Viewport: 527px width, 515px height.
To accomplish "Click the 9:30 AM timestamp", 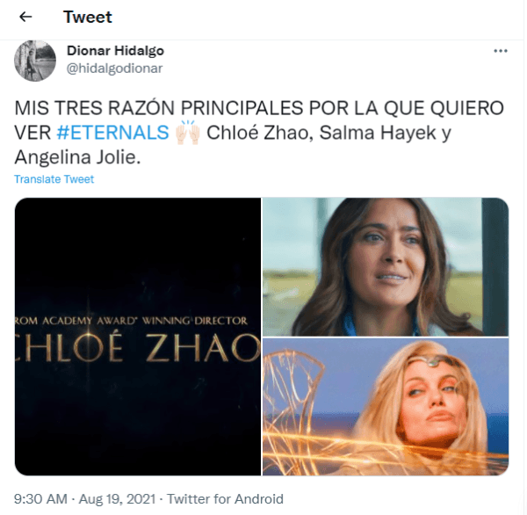I will point(40,499).
